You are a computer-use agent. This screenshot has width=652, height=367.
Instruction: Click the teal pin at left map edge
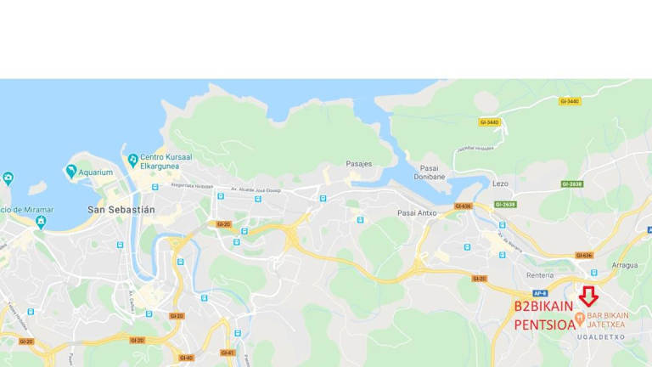[x=8, y=178]
